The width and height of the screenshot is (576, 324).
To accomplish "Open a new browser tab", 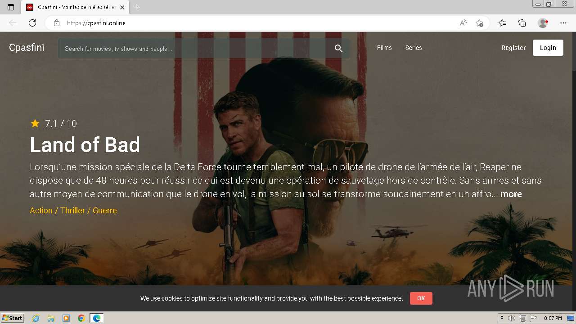I will click(x=137, y=7).
